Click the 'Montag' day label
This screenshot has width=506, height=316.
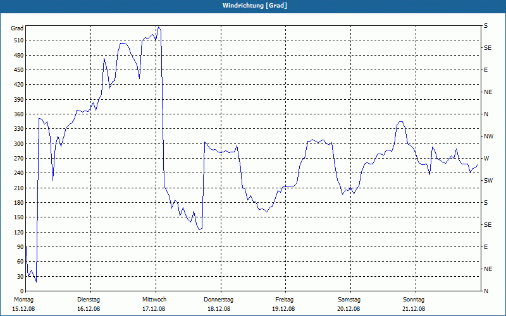click(23, 300)
